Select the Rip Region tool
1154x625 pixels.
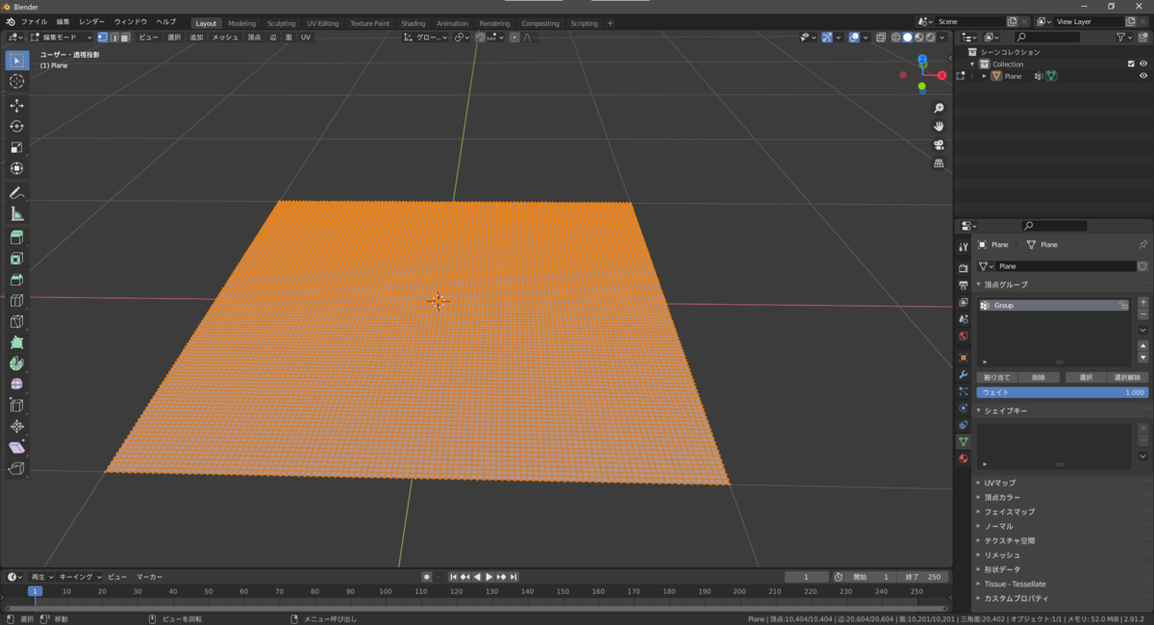coord(17,469)
